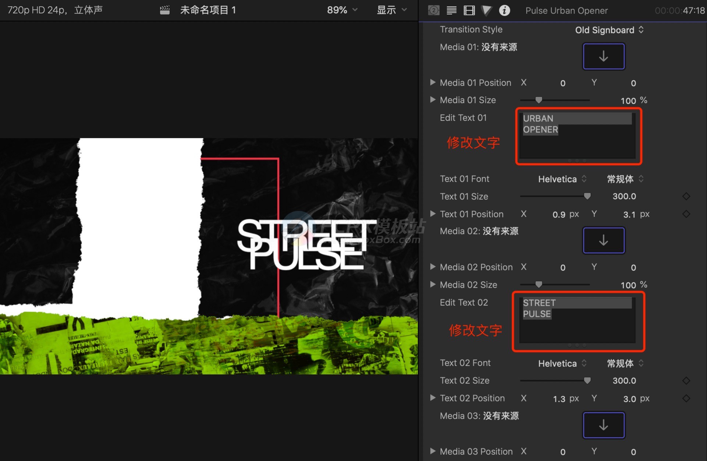707x461 pixels.
Task: Click the project clapperboard icon
Action: click(165, 10)
